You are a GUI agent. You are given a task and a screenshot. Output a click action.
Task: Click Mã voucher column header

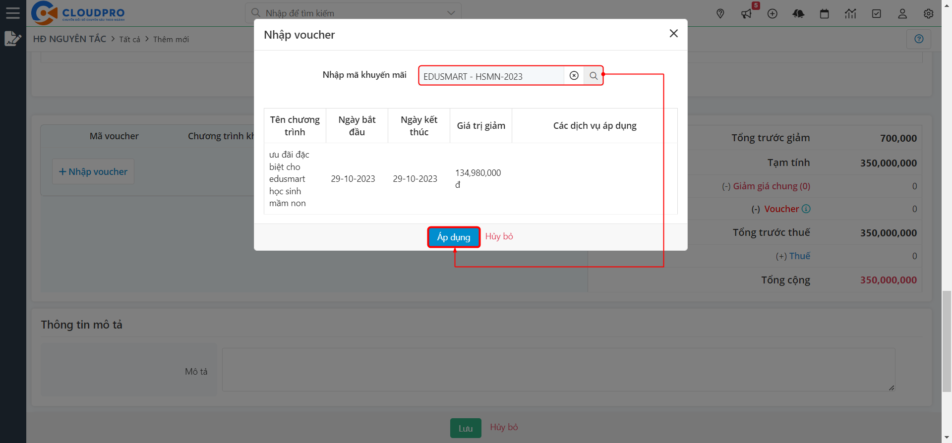click(x=114, y=136)
